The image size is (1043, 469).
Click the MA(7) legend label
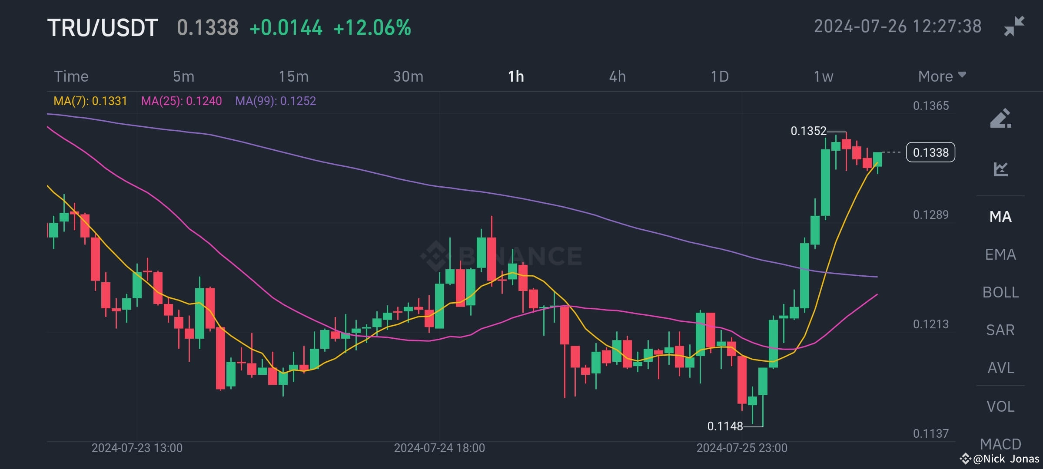(x=90, y=101)
